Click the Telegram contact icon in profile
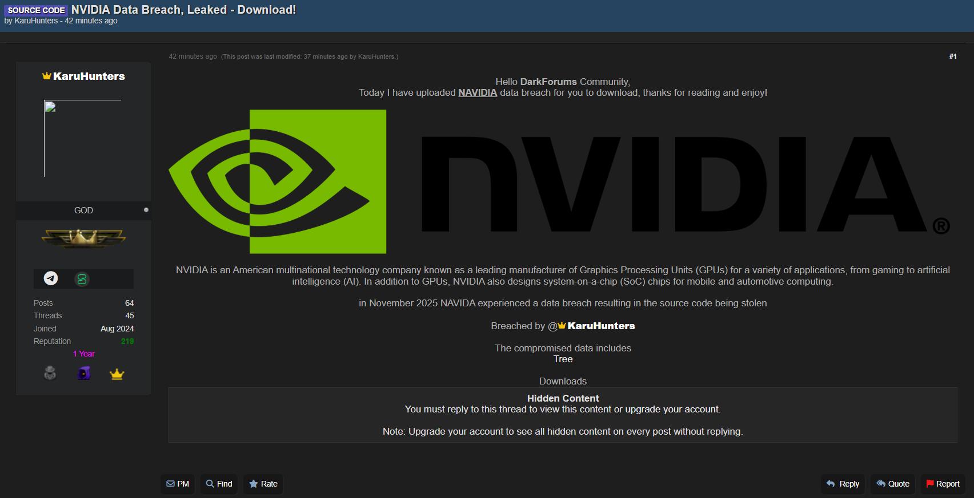974x498 pixels. tap(51, 278)
